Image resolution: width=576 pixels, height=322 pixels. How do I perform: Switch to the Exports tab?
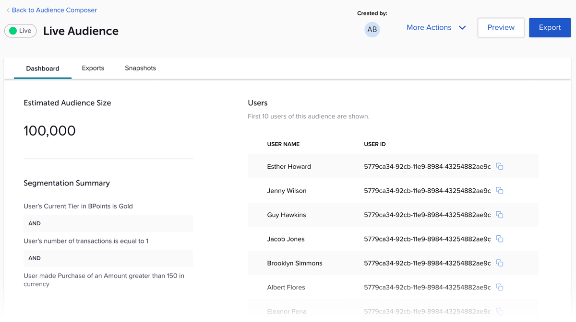click(x=93, y=68)
